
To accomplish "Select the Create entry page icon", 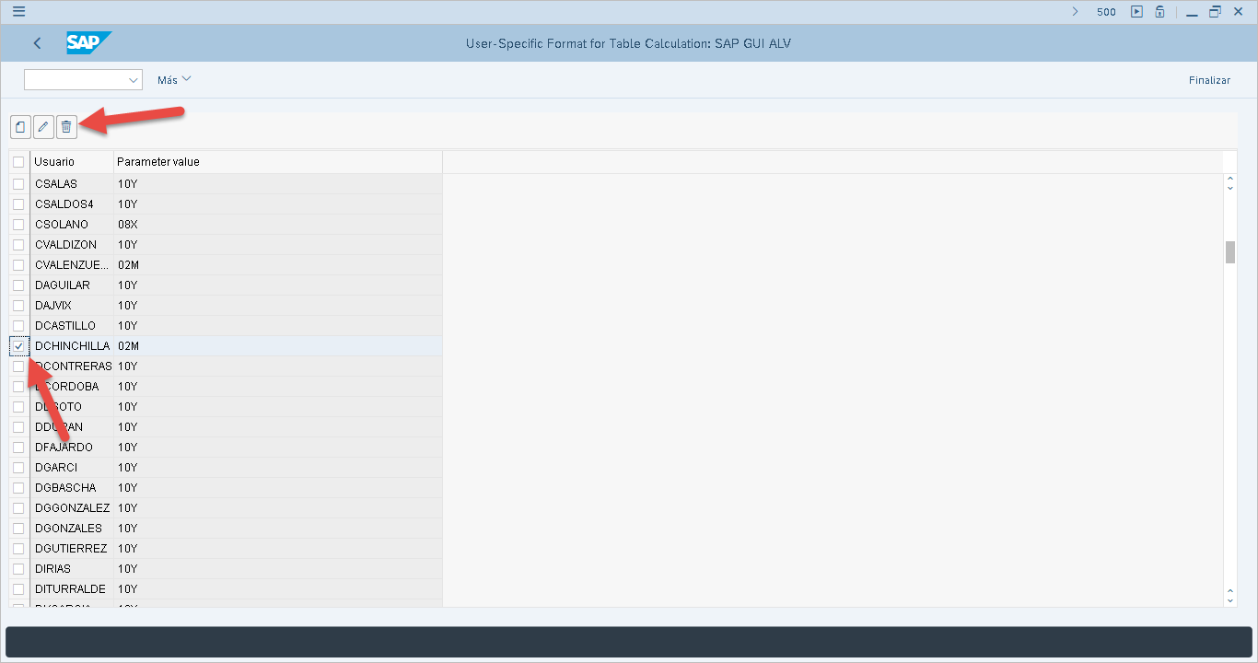I will [x=20, y=127].
